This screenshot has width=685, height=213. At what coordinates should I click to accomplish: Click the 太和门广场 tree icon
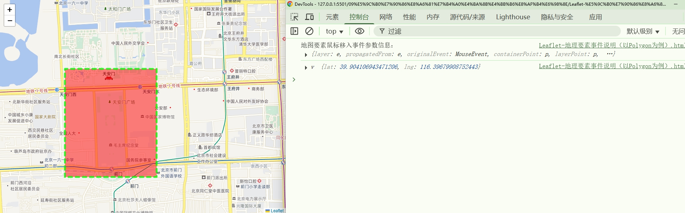pos(105,9)
